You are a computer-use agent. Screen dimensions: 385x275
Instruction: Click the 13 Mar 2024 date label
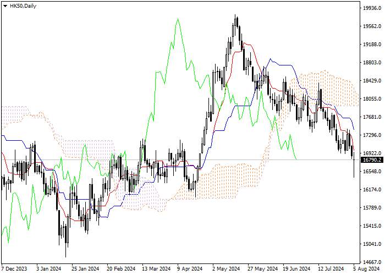(156, 269)
